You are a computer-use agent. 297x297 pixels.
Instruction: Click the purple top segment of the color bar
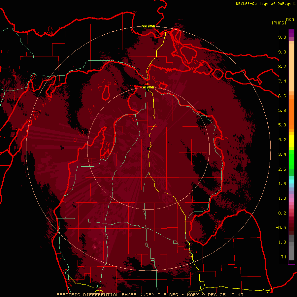[x=291, y=33]
